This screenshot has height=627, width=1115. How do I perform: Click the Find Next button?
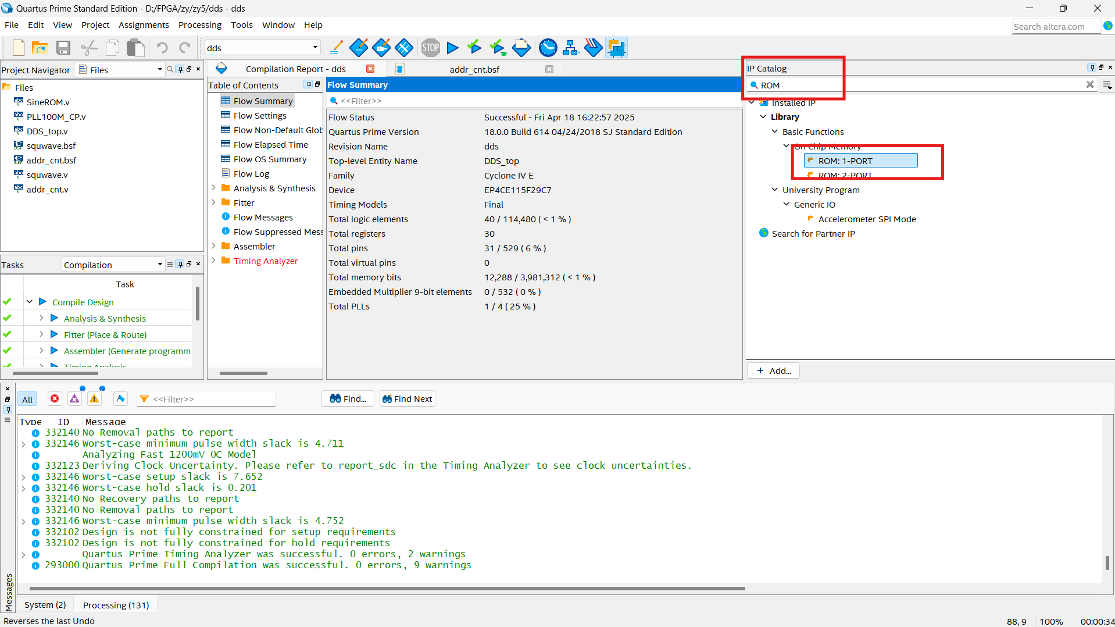click(x=407, y=398)
